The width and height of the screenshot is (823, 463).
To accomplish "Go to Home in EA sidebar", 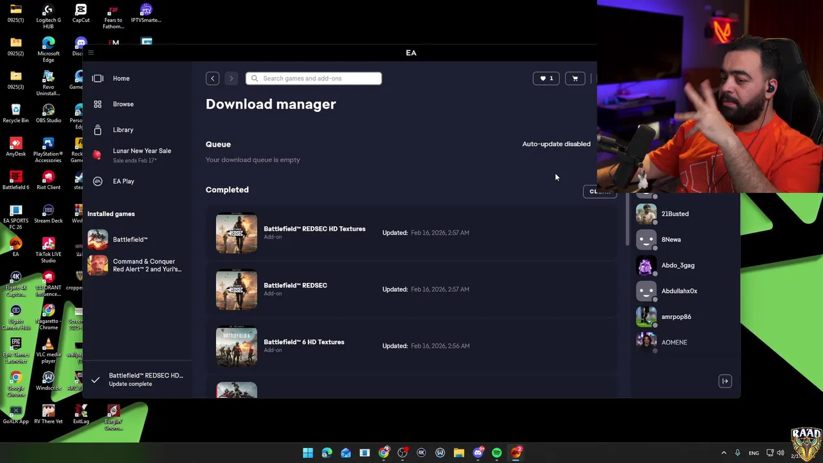I will 121,78.
